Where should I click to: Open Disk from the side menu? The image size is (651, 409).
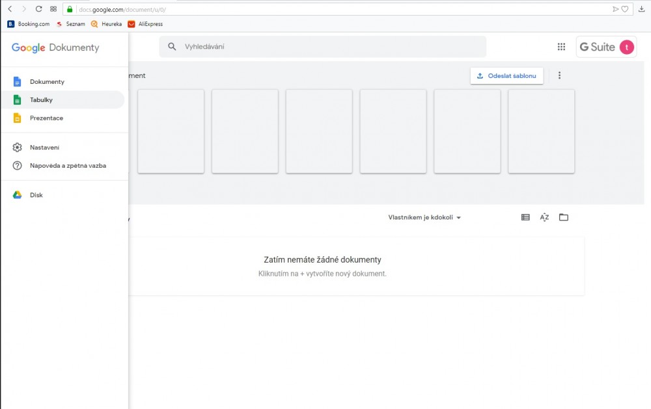tap(36, 195)
